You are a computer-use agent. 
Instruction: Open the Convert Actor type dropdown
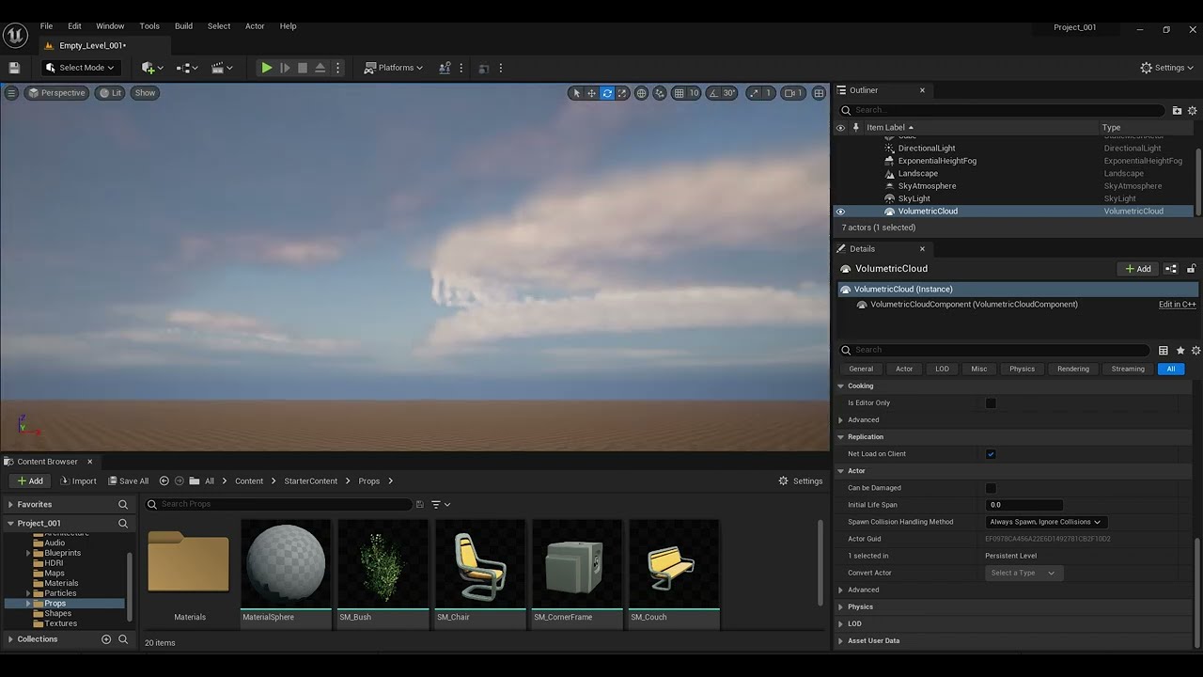click(x=1023, y=573)
